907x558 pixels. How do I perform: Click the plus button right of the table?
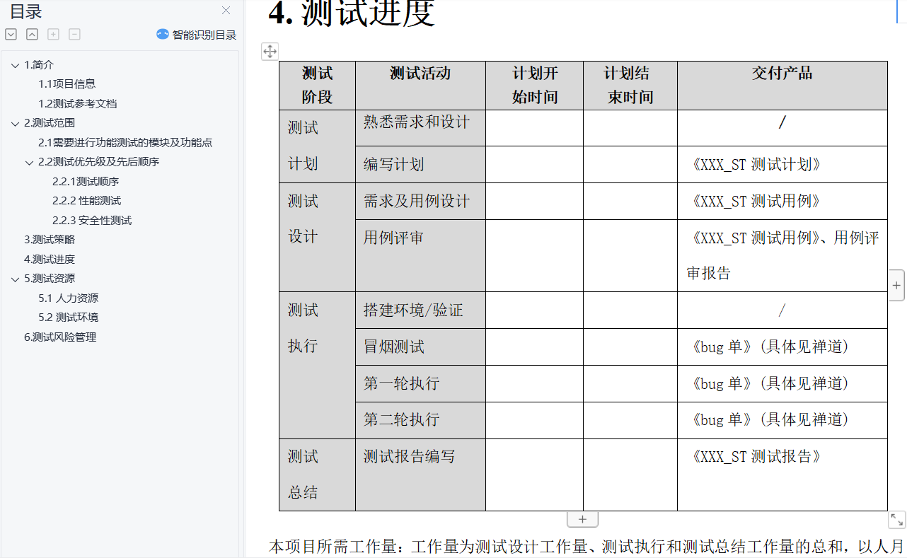896,284
